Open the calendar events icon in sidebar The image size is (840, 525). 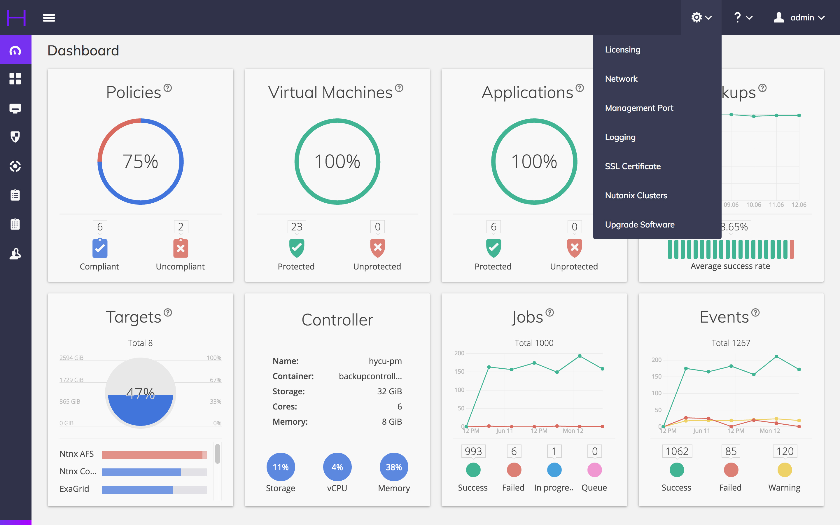15,224
